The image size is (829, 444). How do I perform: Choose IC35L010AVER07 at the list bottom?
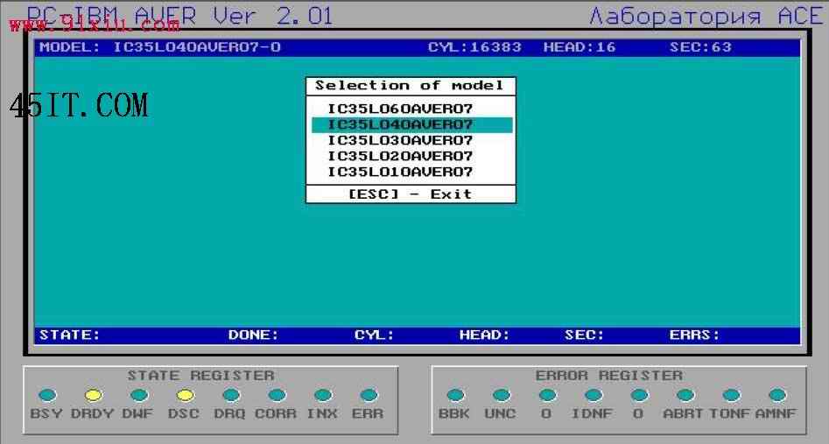click(x=400, y=172)
